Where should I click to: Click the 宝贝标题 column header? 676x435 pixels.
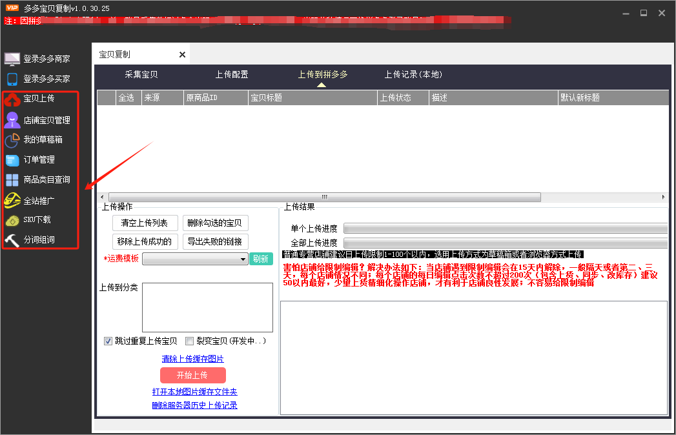pyautogui.click(x=313, y=98)
